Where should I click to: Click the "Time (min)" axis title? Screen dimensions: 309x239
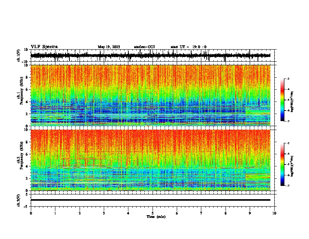[156, 217]
